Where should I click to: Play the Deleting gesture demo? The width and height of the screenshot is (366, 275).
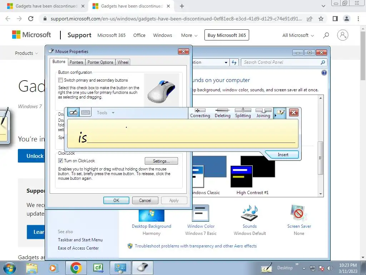(x=222, y=113)
